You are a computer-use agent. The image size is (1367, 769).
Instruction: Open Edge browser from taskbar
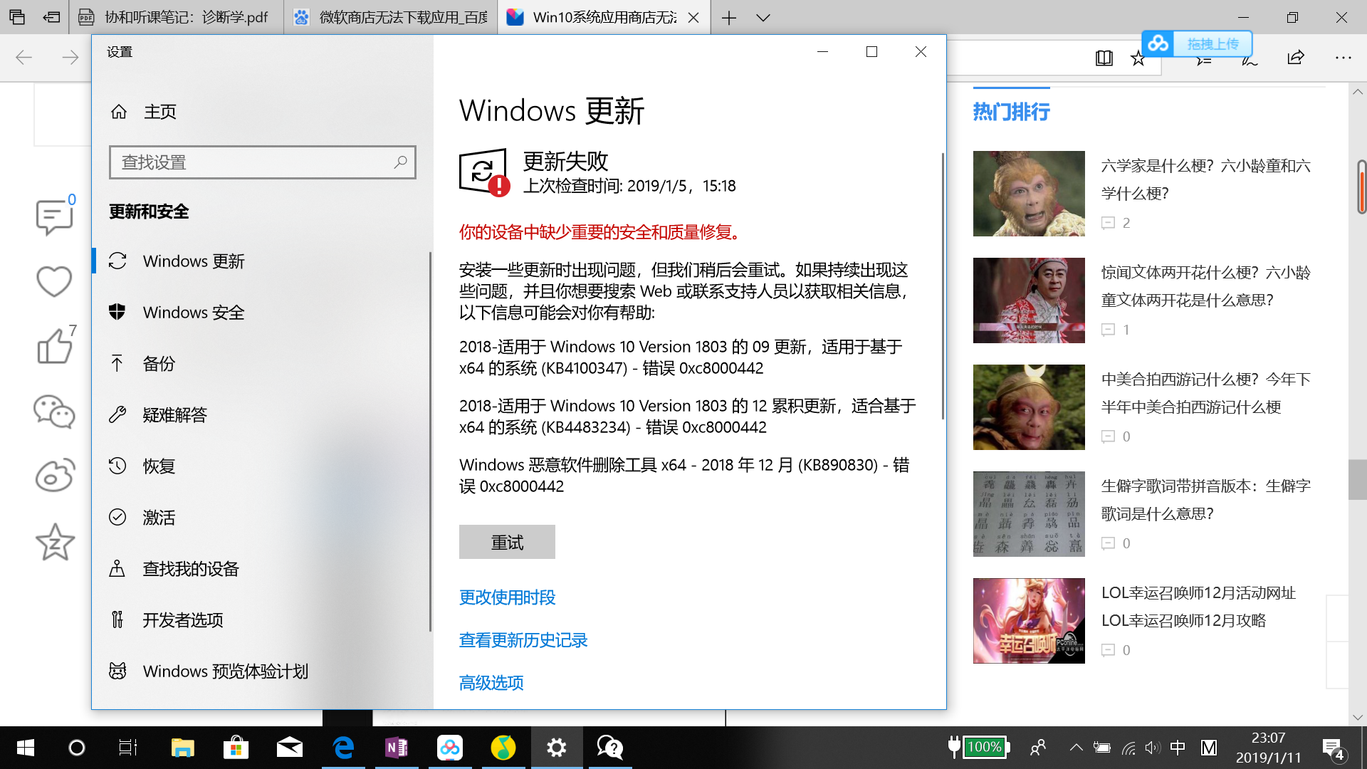[x=343, y=748]
